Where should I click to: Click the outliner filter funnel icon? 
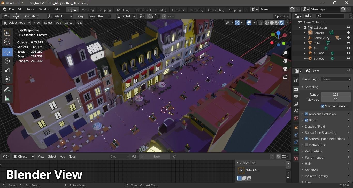(351, 16)
